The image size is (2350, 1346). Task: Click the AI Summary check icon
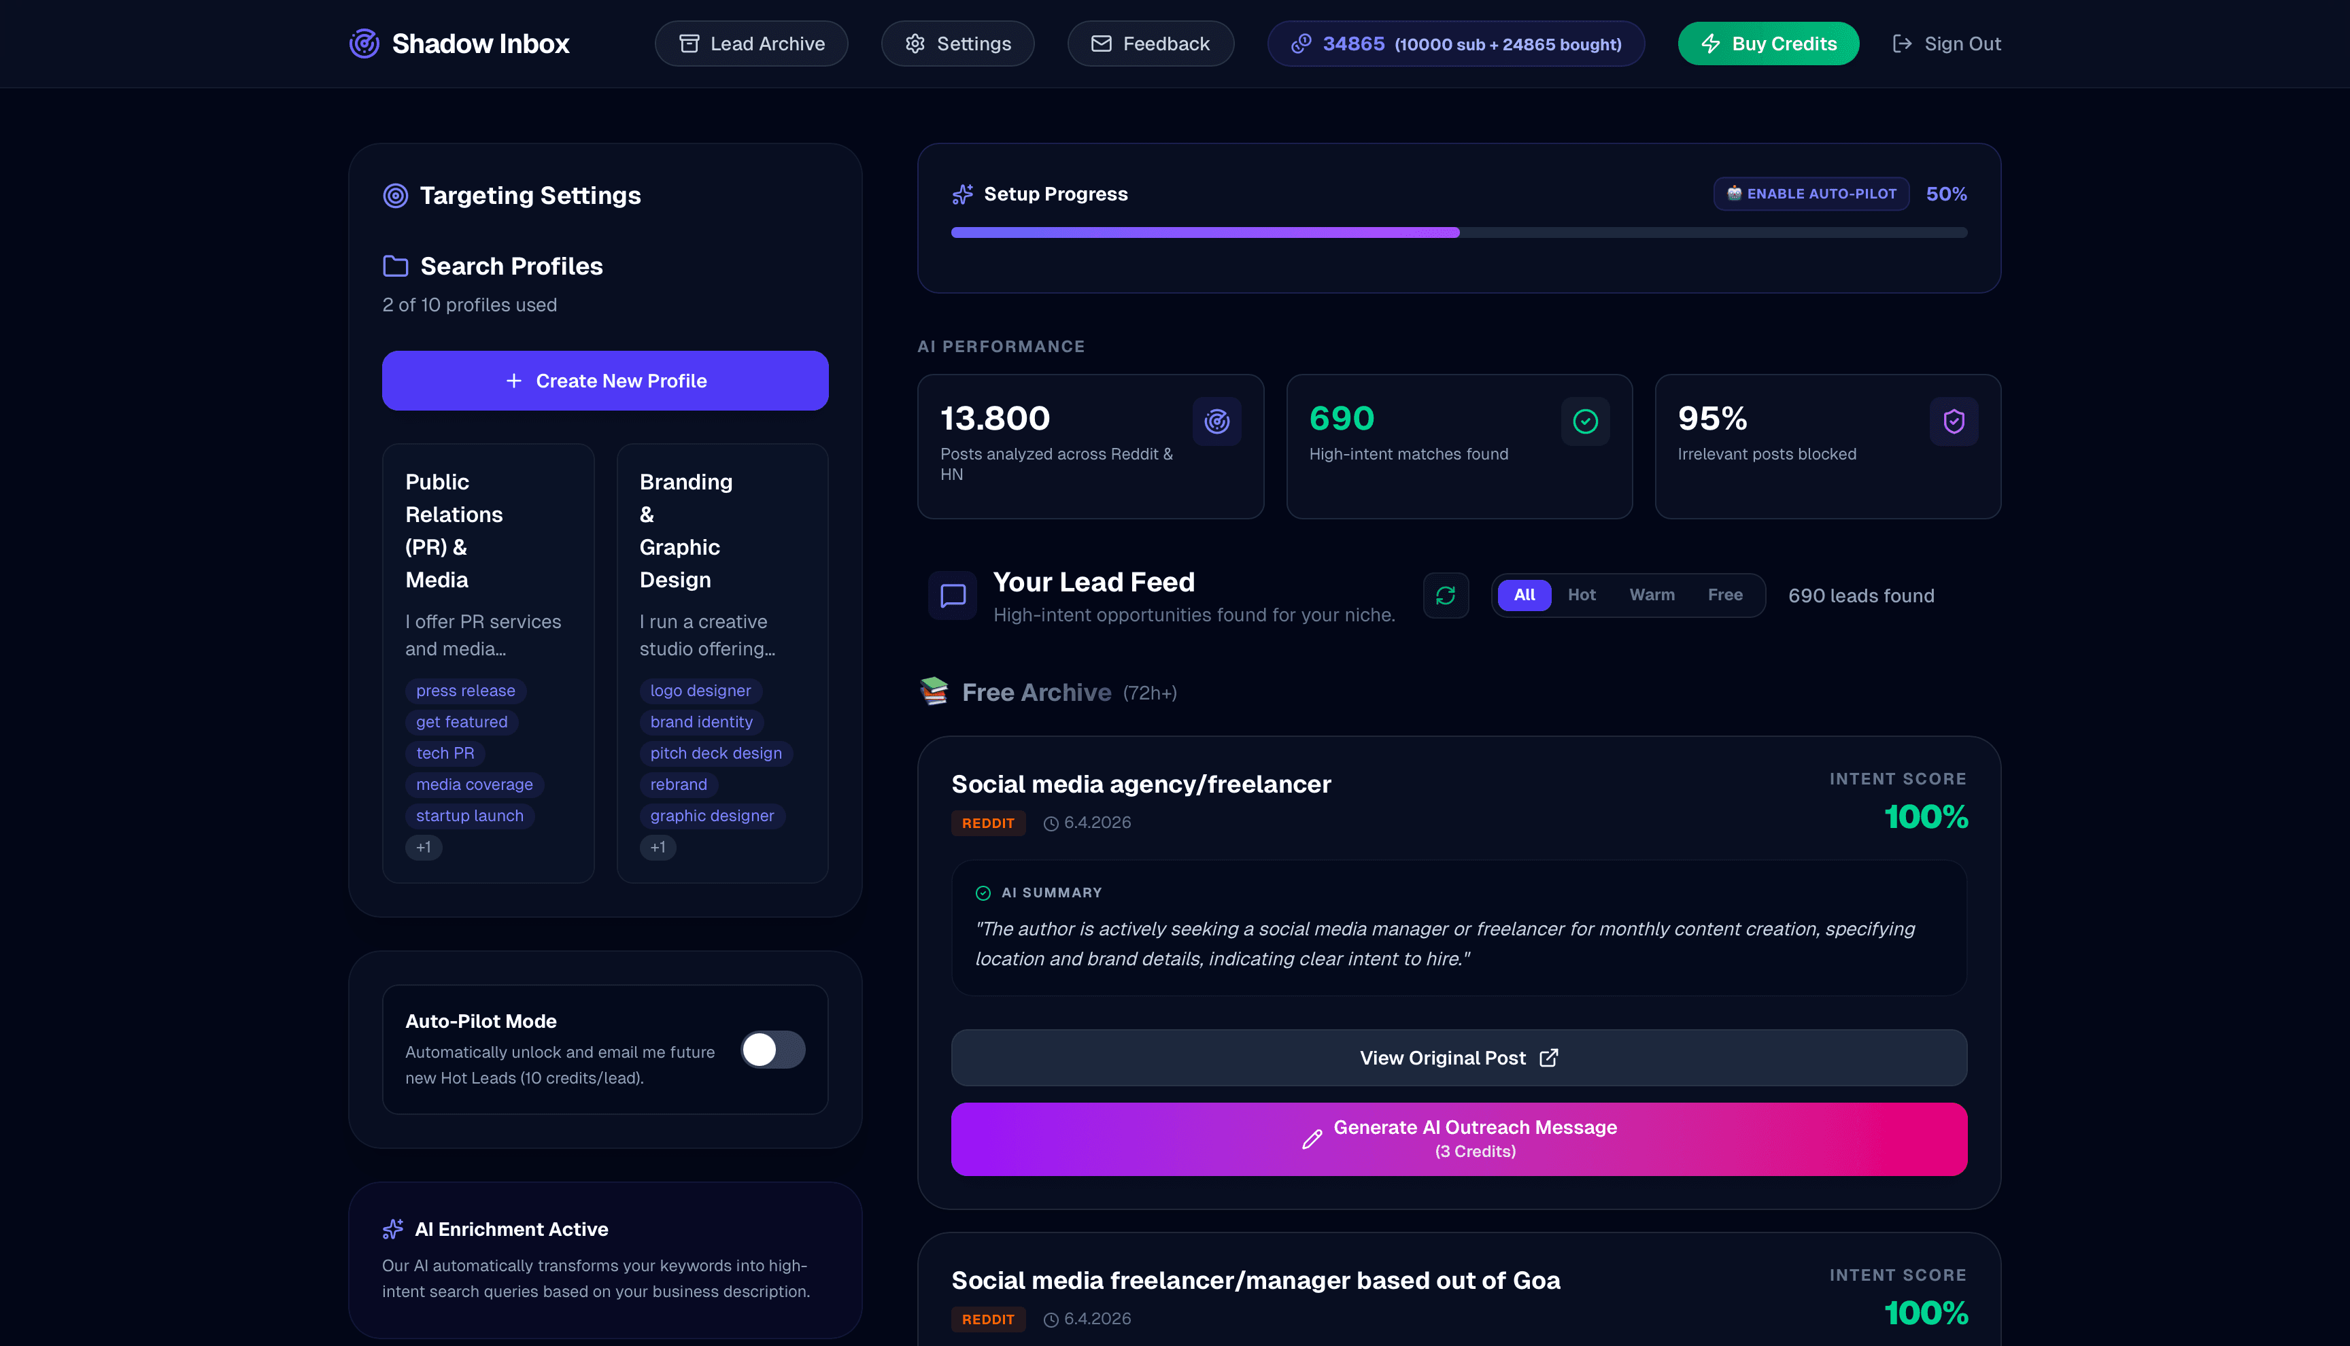coord(983,893)
